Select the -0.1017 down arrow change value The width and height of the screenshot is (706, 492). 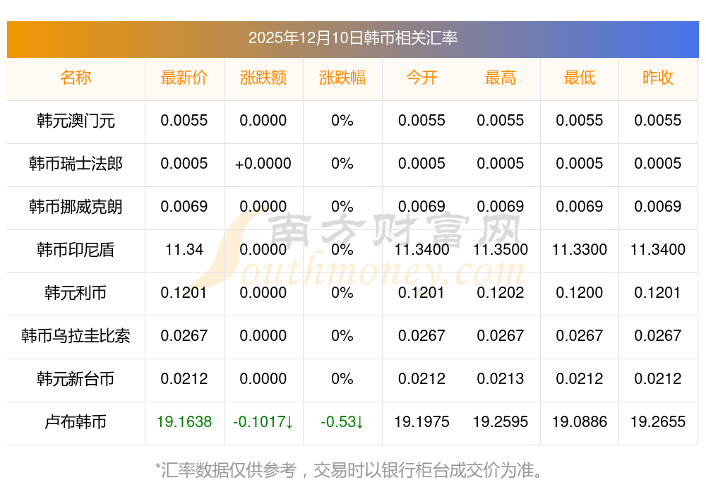pos(263,422)
